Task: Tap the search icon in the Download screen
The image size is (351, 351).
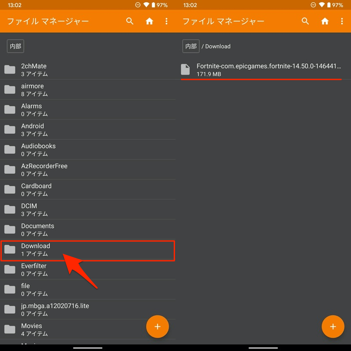Action: tap(305, 21)
